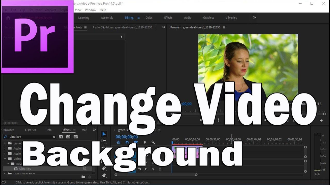Viewport: 330px width, 185px height.
Task: Open the Info panel tab
Action: tap(49, 130)
